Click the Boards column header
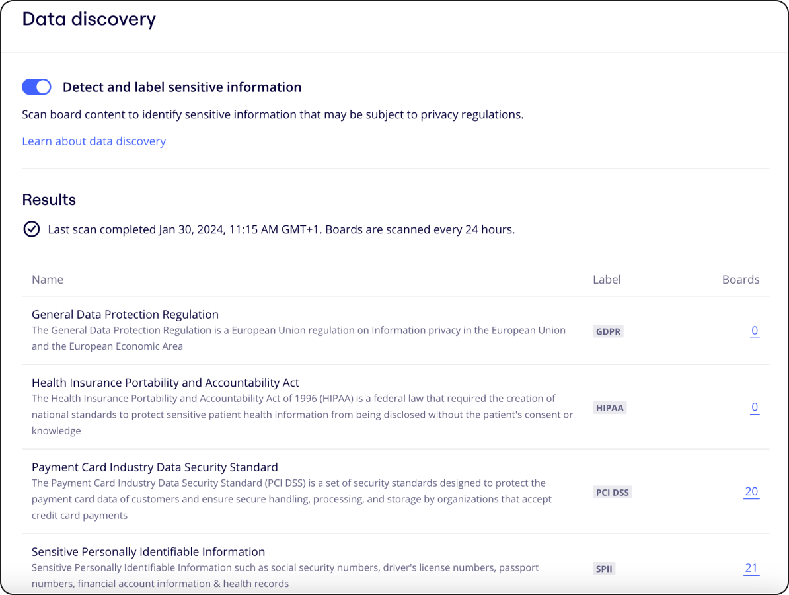Viewport: 789px width, 595px height. point(741,280)
